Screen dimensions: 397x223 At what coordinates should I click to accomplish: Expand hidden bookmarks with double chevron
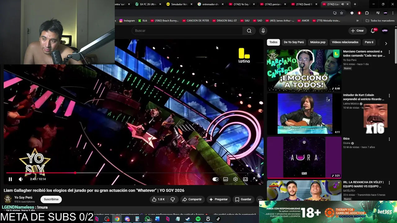(357, 21)
